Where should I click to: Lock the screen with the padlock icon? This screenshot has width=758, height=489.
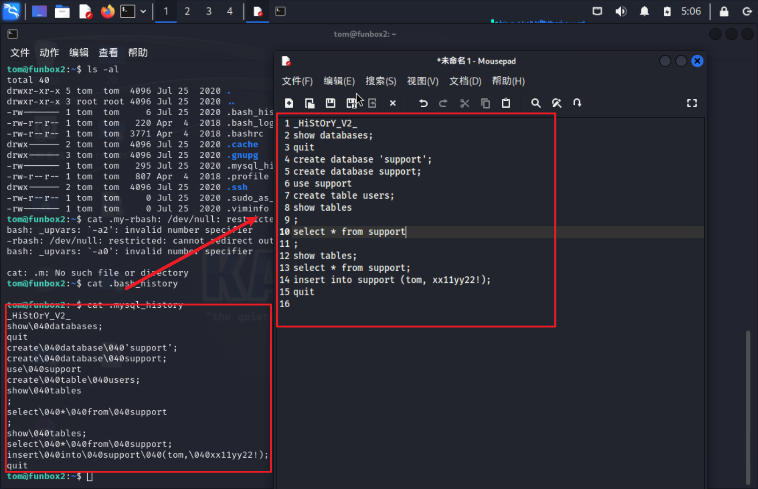coord(724,11)
